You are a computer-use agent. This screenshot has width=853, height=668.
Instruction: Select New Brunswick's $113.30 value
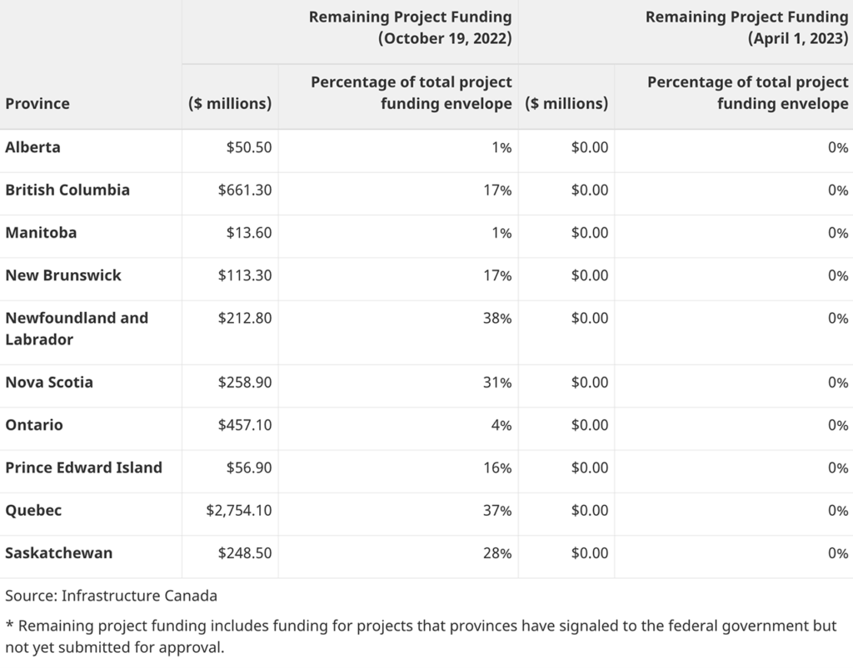pyautogui.click(x=245, y=275)
